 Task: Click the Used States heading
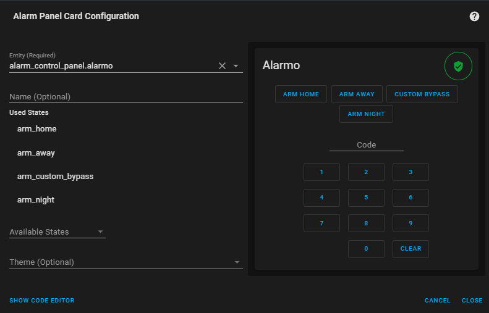29,112
